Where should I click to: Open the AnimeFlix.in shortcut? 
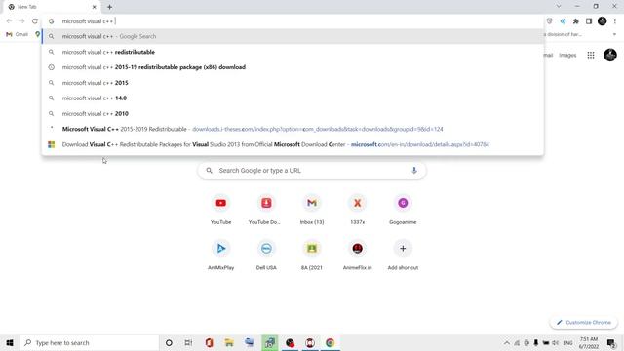(x=358, y=254)
